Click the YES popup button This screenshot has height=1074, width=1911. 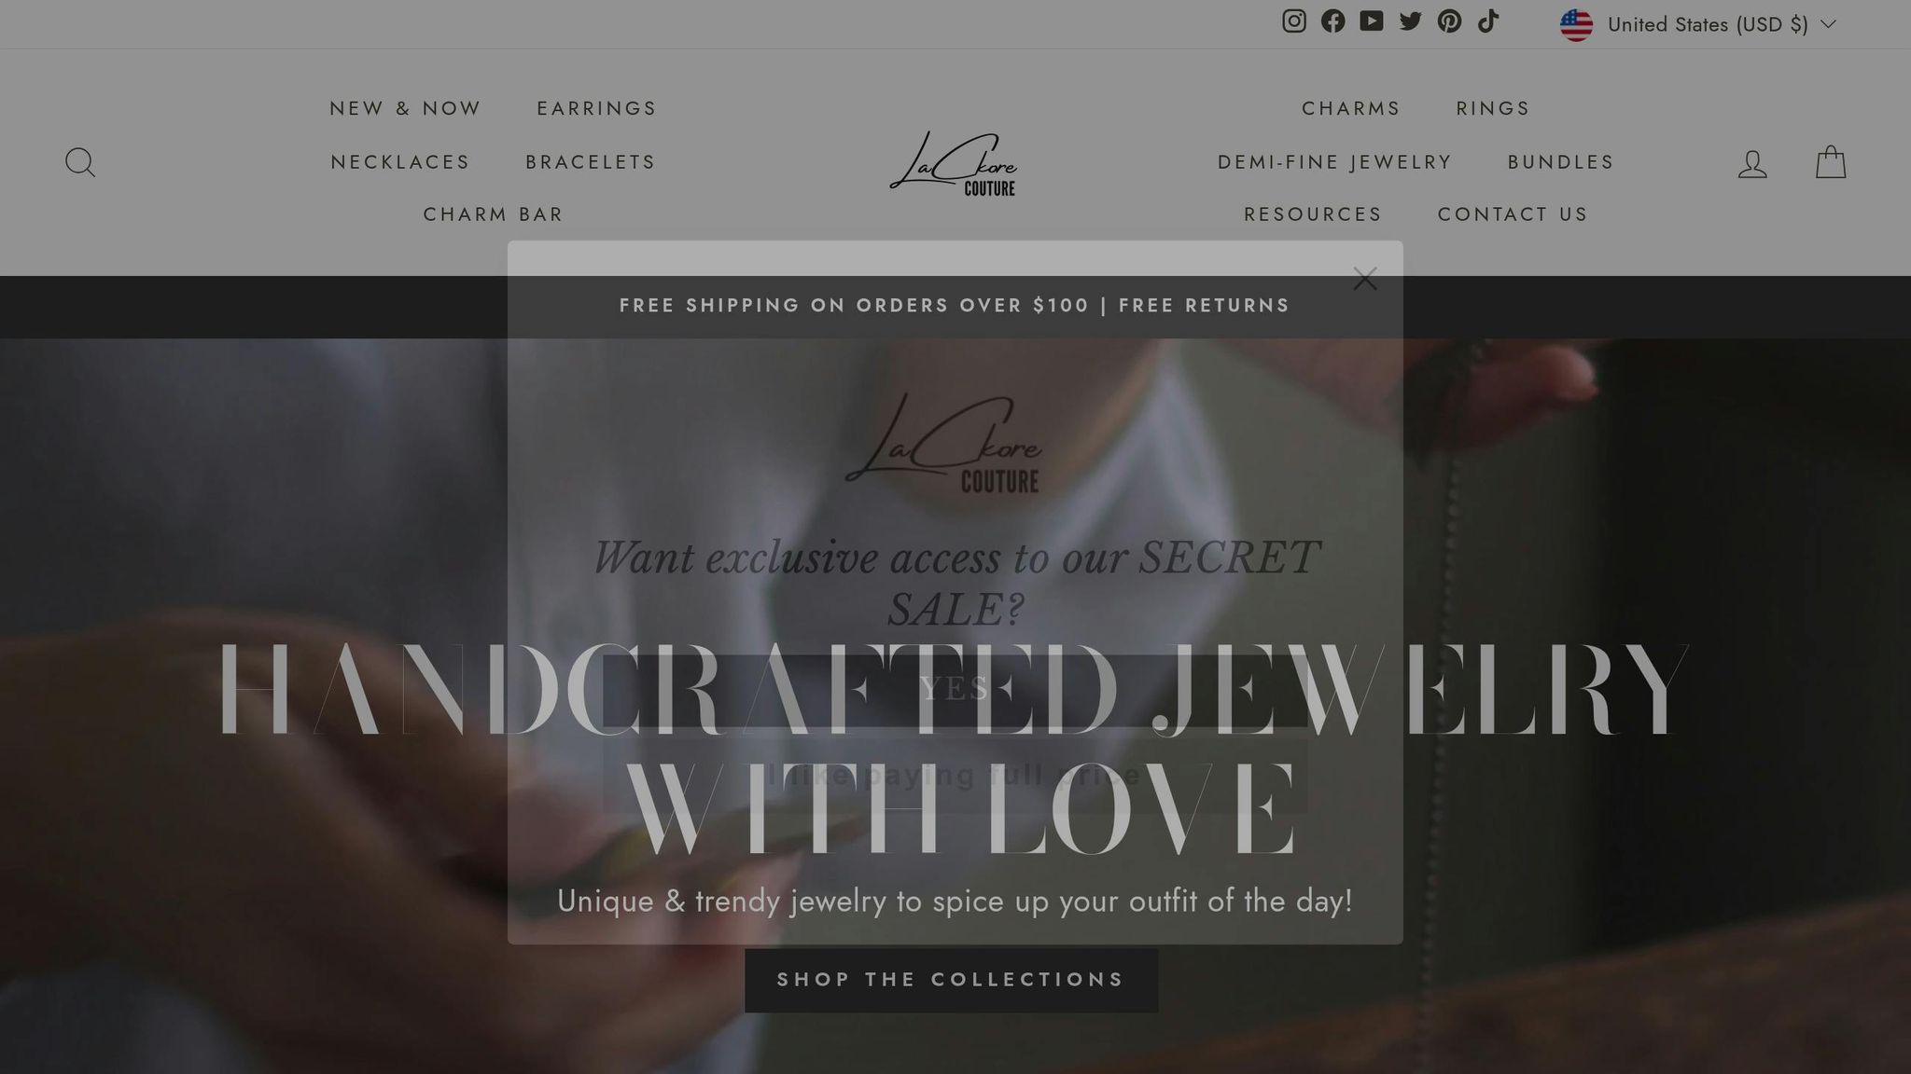click(x=955, y=690)
